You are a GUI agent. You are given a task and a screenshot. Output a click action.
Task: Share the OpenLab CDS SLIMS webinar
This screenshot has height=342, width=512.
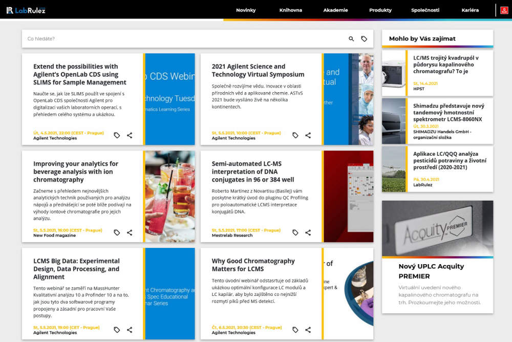tap(130, 135)
